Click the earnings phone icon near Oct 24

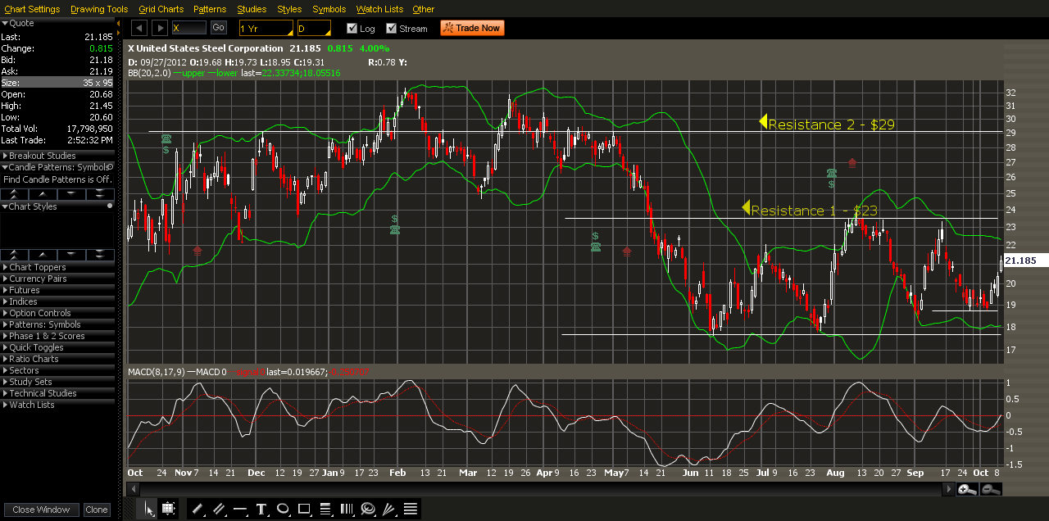pyautogui.click(x=166, y=140)
